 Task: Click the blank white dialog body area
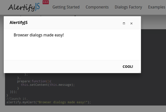pyautogui.click(x=72, y=49)
